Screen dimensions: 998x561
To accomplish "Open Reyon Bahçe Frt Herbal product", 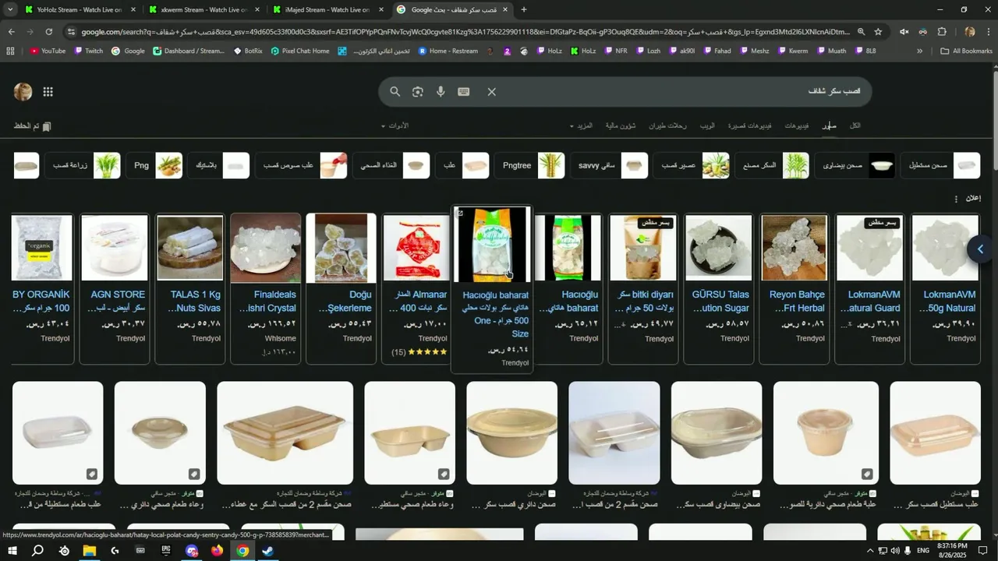I will click(795, 288).
